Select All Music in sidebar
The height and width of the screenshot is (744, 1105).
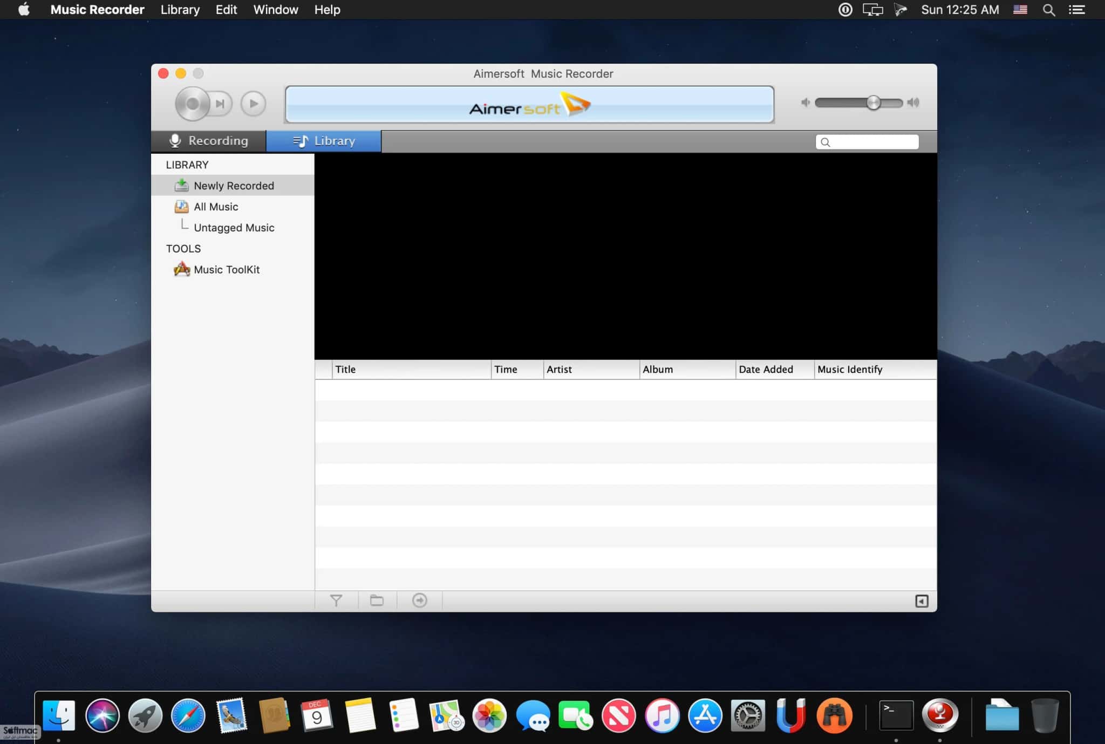coord(233,207)
